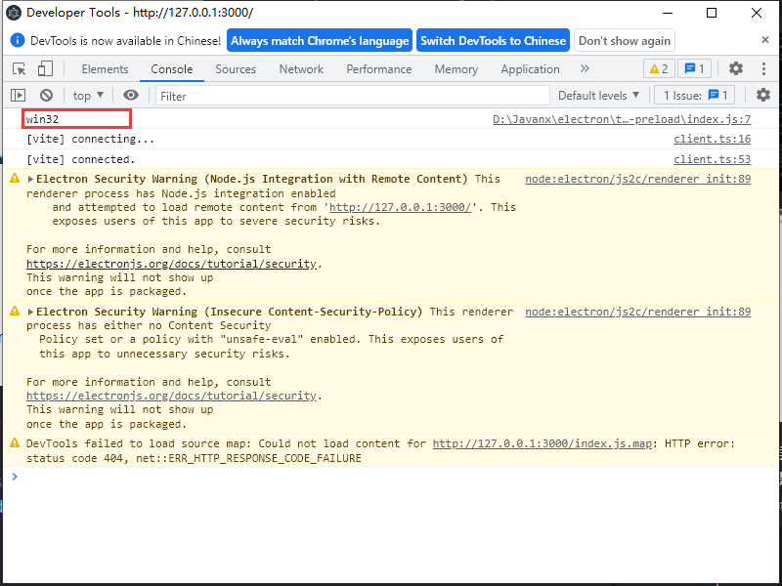Open the Memory tab
The image size is (782, 586).
click(x=456, y=69)
